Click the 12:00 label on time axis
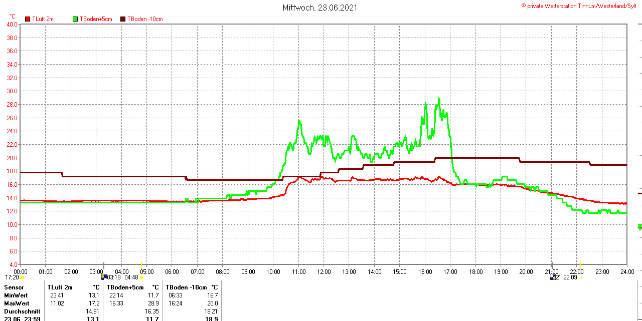This screenshot has height=321, width=642. click(x=324, y=272)
